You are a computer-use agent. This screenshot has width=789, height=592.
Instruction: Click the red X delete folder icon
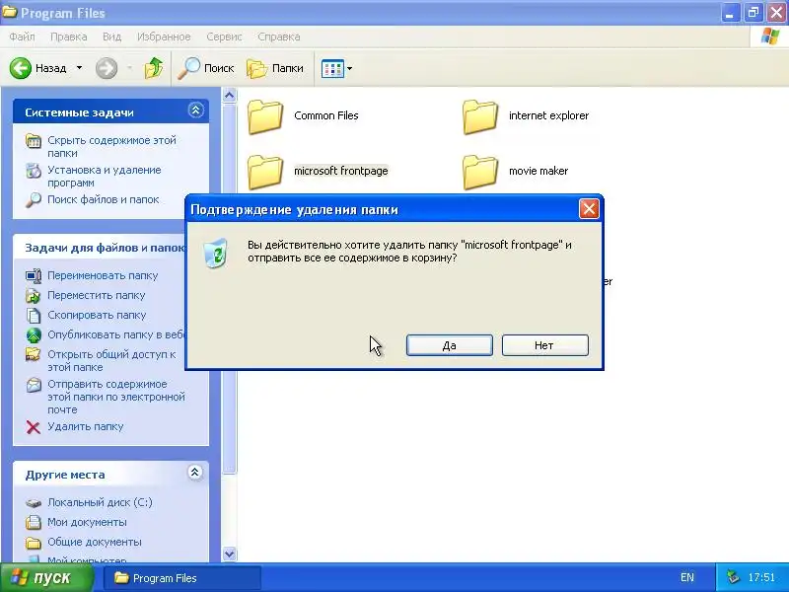coord(34,427)
